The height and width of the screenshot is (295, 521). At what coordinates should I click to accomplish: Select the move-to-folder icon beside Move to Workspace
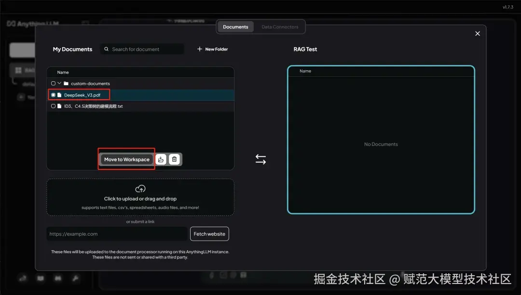click(161, 159)
